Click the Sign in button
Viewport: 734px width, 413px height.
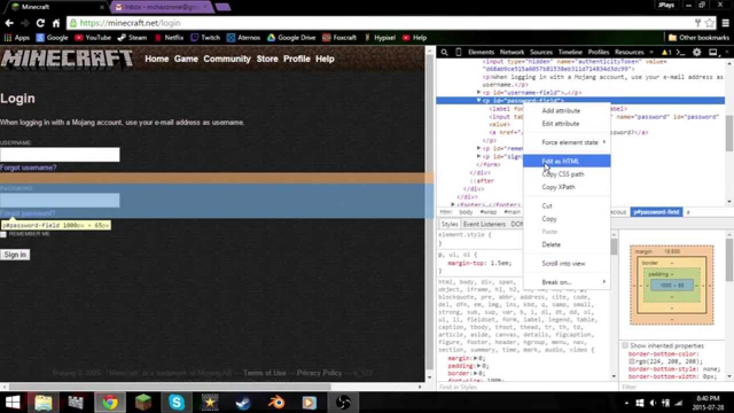coord(15,255)
